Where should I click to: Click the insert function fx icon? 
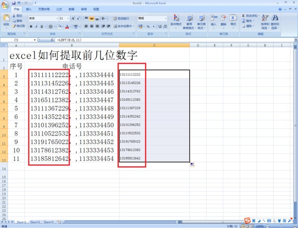point(53,39)
